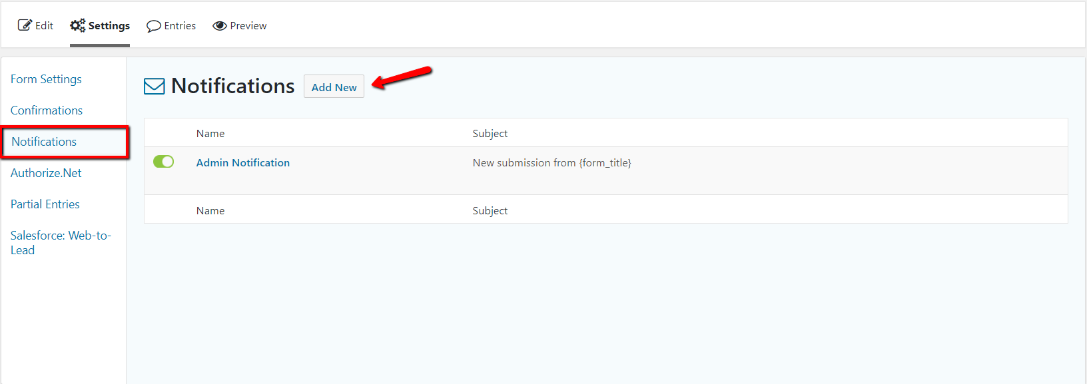Open Confirmations settings page
Screen dimensions: 1087x384
(47, 110)
